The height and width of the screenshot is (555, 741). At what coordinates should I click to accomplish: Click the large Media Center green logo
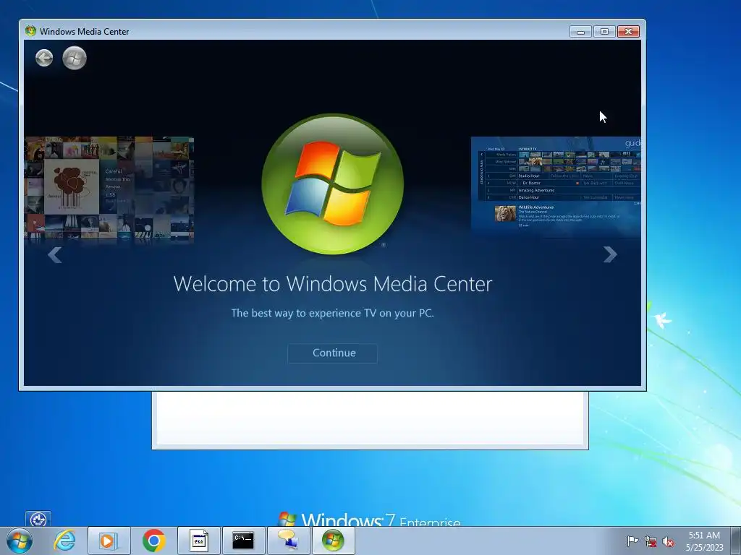click(x=332, y=184)
